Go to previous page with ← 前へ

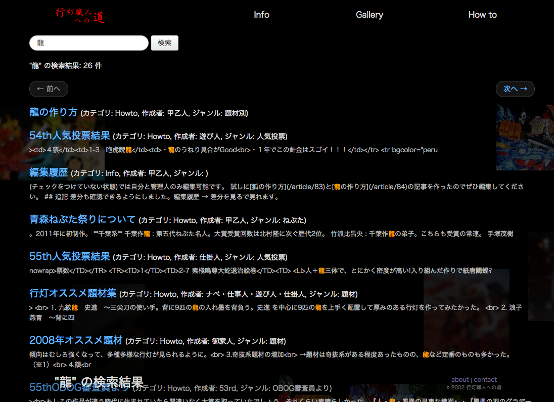[49, 89]
